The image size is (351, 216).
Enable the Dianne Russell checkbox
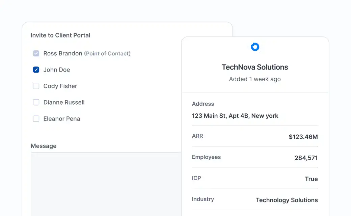point(36,102)
